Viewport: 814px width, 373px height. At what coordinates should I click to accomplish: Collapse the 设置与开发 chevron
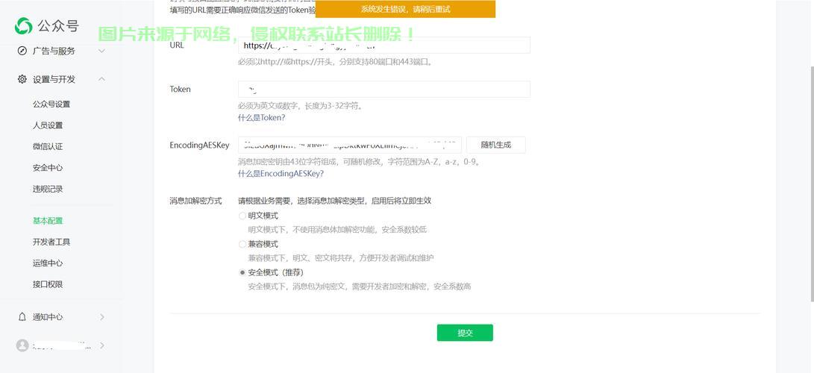[x=101, y=79]
